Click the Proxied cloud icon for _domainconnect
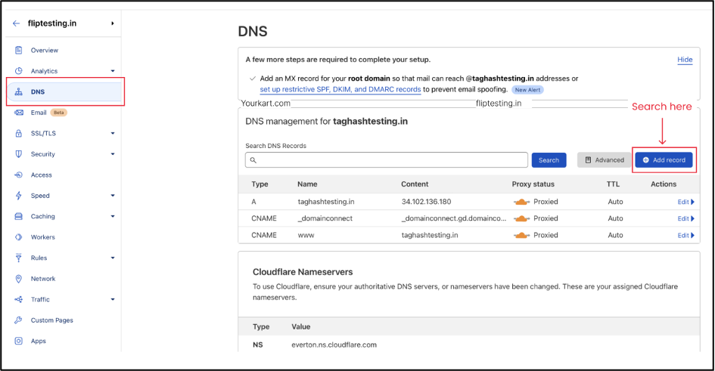This screenshot has width=715, height=371. tap(521, 218)
